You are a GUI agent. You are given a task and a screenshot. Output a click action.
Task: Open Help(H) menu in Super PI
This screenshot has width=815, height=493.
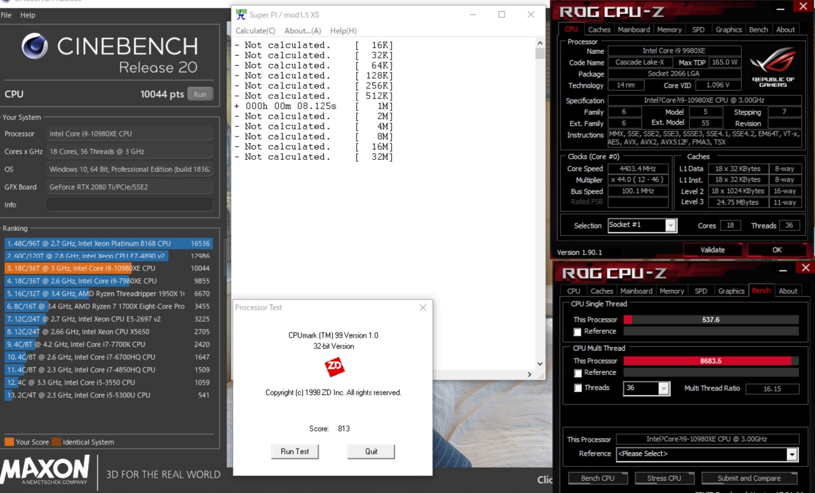point(343,30)
